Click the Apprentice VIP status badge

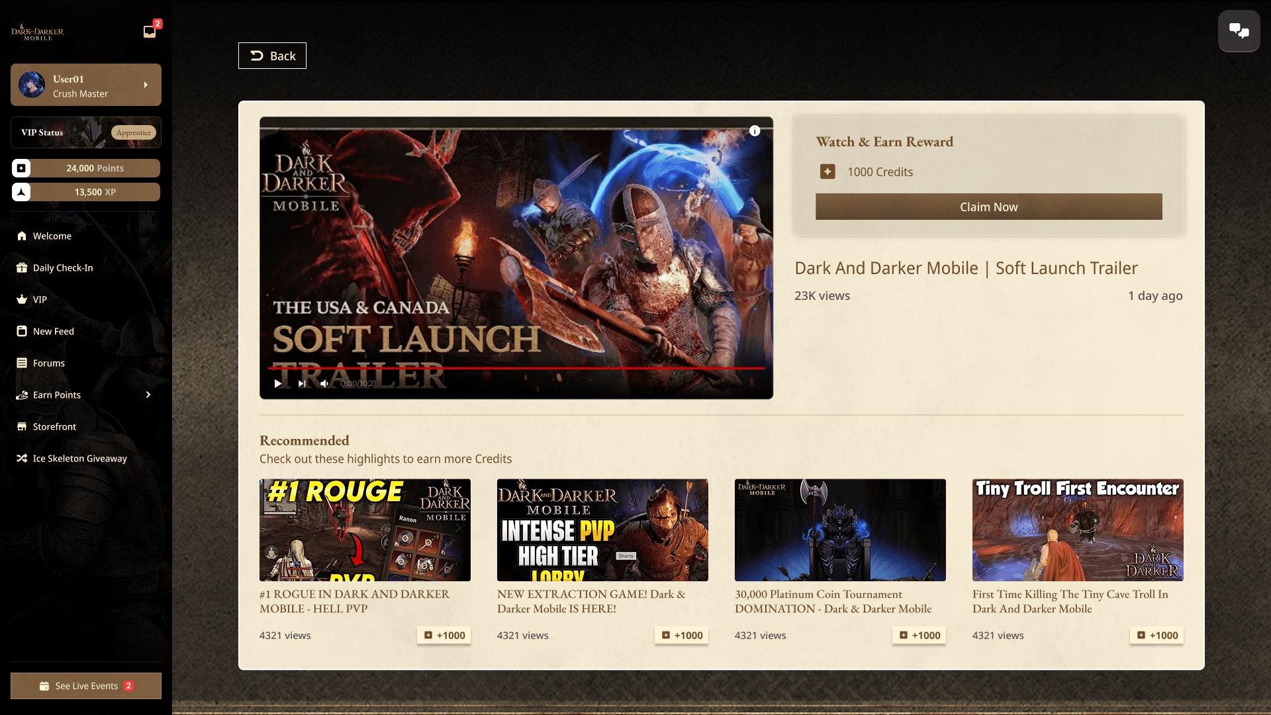point(134,132)
